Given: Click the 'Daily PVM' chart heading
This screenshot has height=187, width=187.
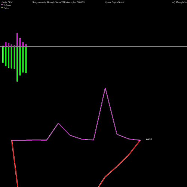Looking at the screenshot, I should [7, 2].
